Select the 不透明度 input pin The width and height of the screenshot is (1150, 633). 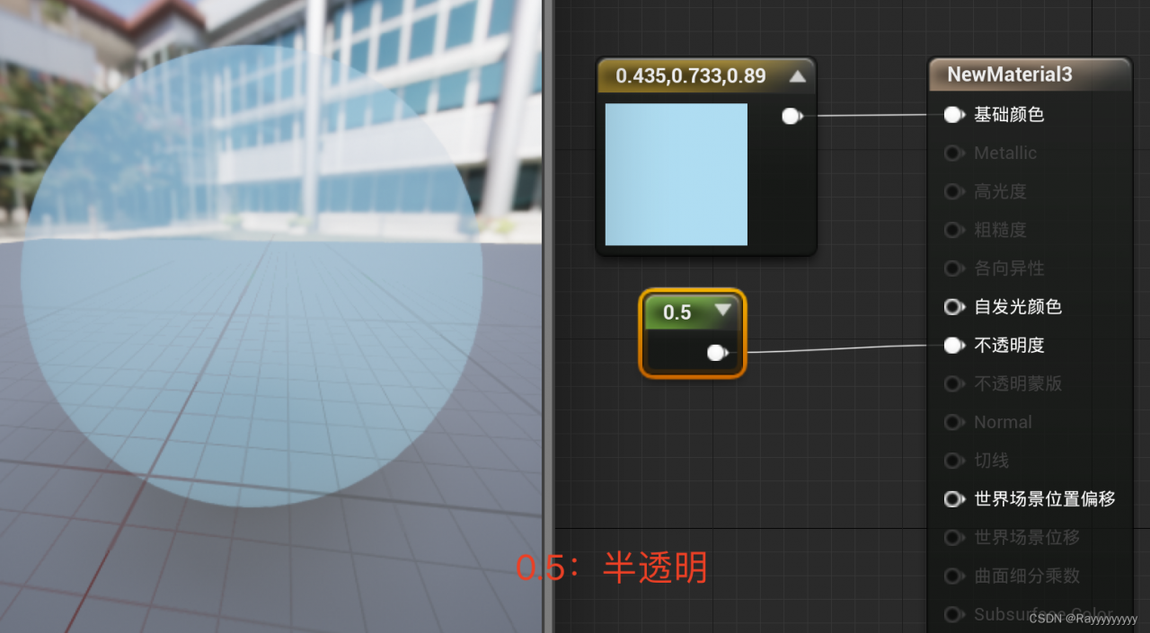click(x=954, y=345)
